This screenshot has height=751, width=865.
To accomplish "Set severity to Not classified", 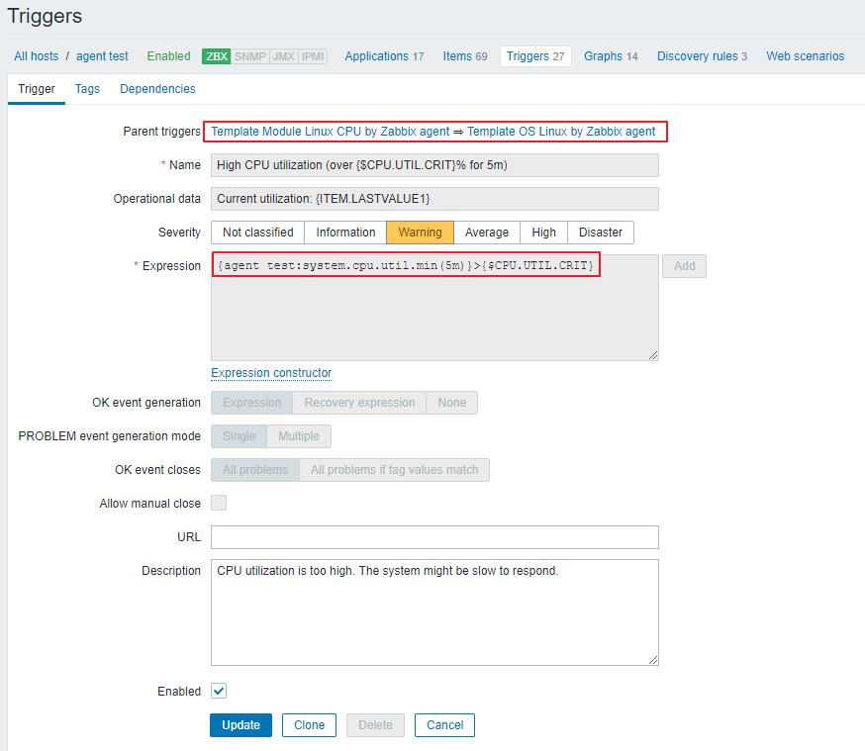I will click(257, 233).
